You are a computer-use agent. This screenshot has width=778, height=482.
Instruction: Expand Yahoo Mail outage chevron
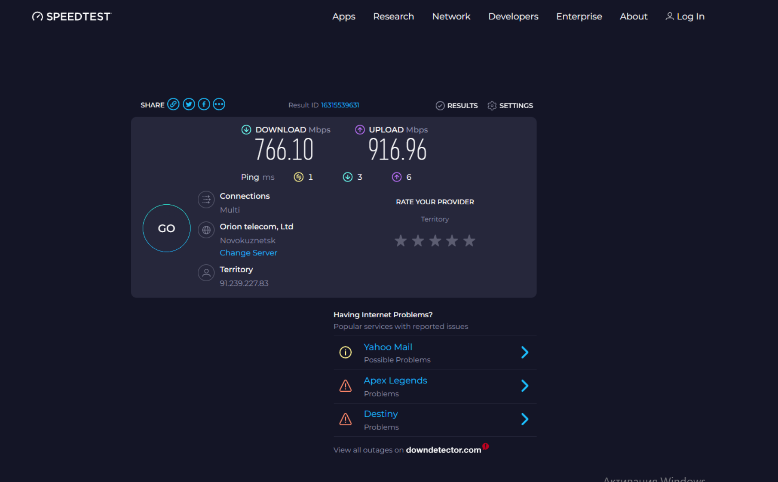[525, 352]
